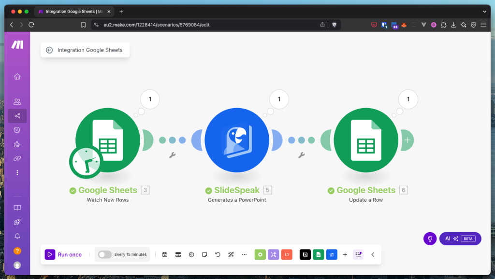The width and height of the screenshot is (495, 279).
Task: Add a favorite with the plus icon
Action: [x=345, y=254]
